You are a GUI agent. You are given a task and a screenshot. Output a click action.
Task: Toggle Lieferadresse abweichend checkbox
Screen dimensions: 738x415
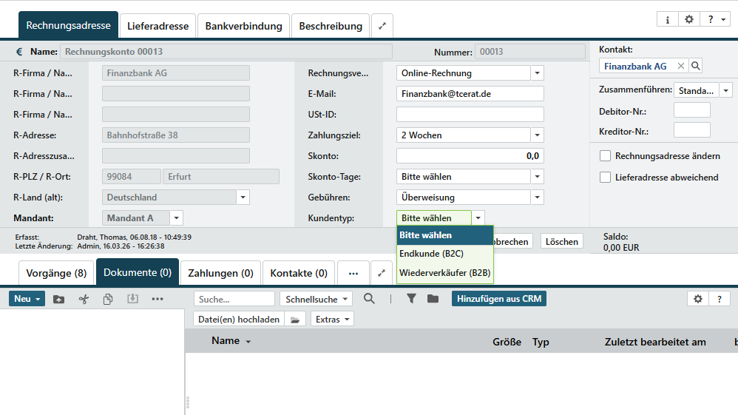coord(606,178)
